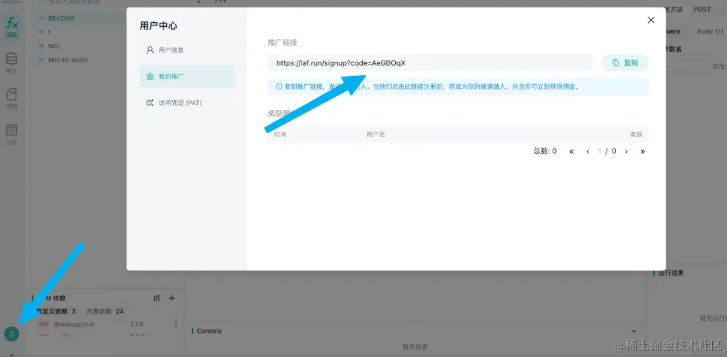Click the 总数: 0 total count
Viewport: 727px width, 357px height.
click(x=545, y=151)
